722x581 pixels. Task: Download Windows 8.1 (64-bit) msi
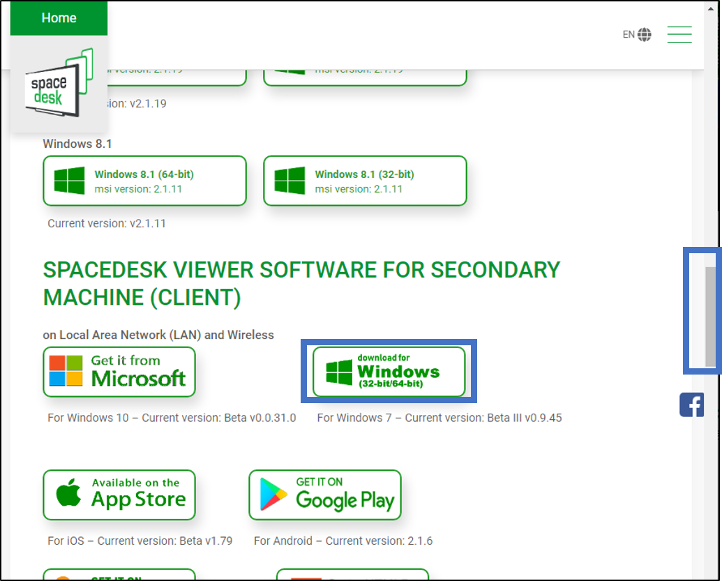[144, 181]
